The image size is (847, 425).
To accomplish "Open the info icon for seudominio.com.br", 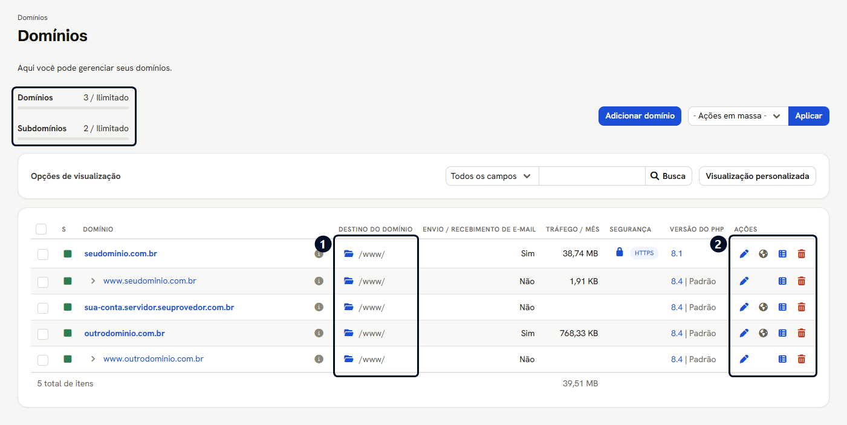I will tap(319, 255).
